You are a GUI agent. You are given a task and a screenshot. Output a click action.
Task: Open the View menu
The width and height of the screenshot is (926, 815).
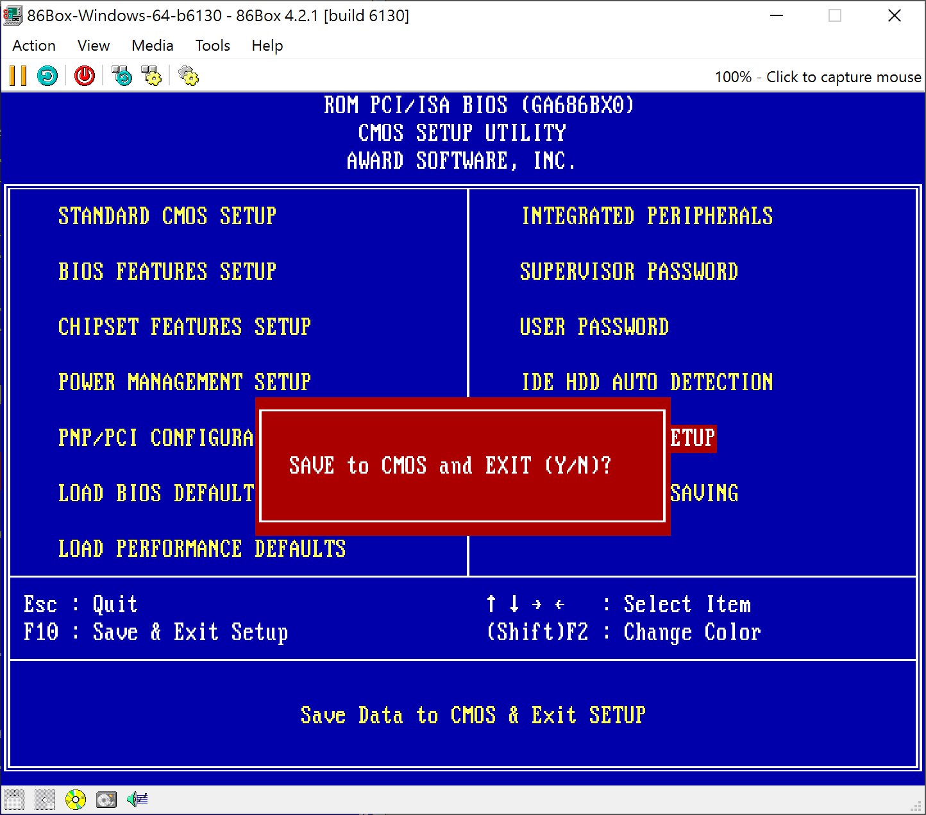pyautogui.click(x=94, y=46)
